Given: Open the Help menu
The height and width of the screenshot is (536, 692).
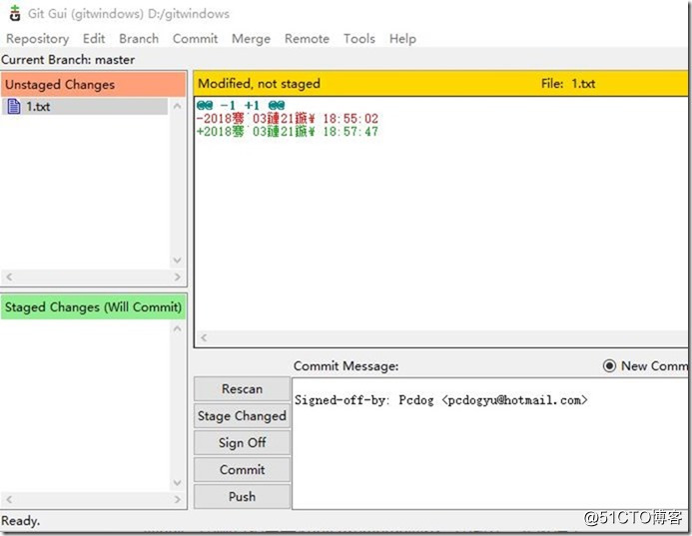Looking at the screenshot, I should click(402, 39).
